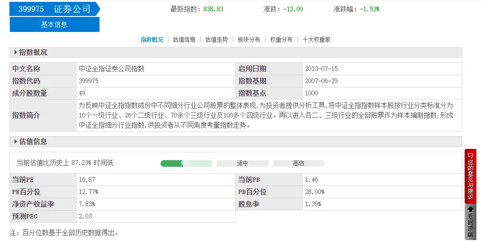Open the 基本信息 tab

point(54,24)
